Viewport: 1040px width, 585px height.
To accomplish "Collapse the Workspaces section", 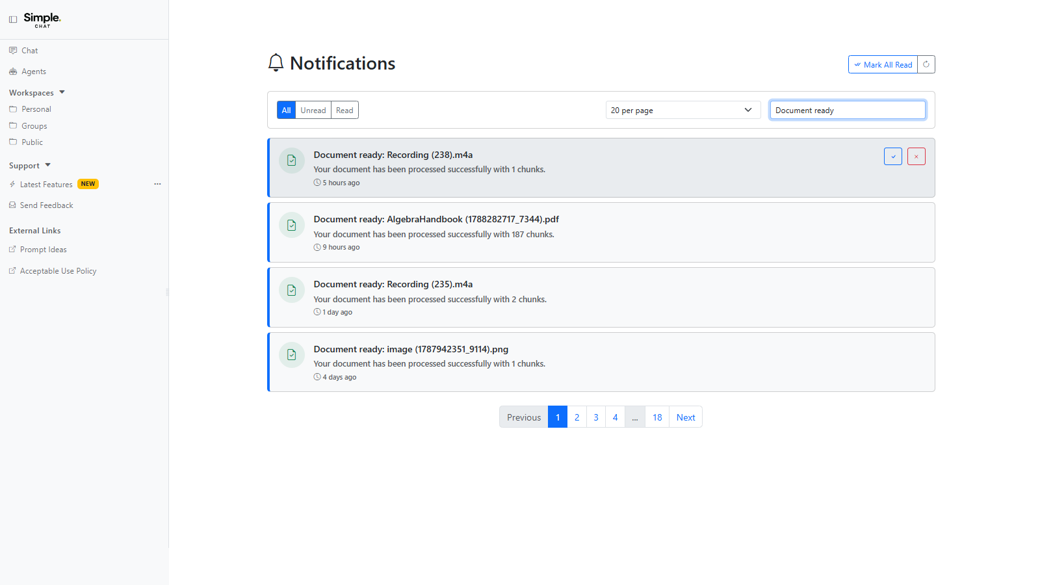I will pos(37,93).
